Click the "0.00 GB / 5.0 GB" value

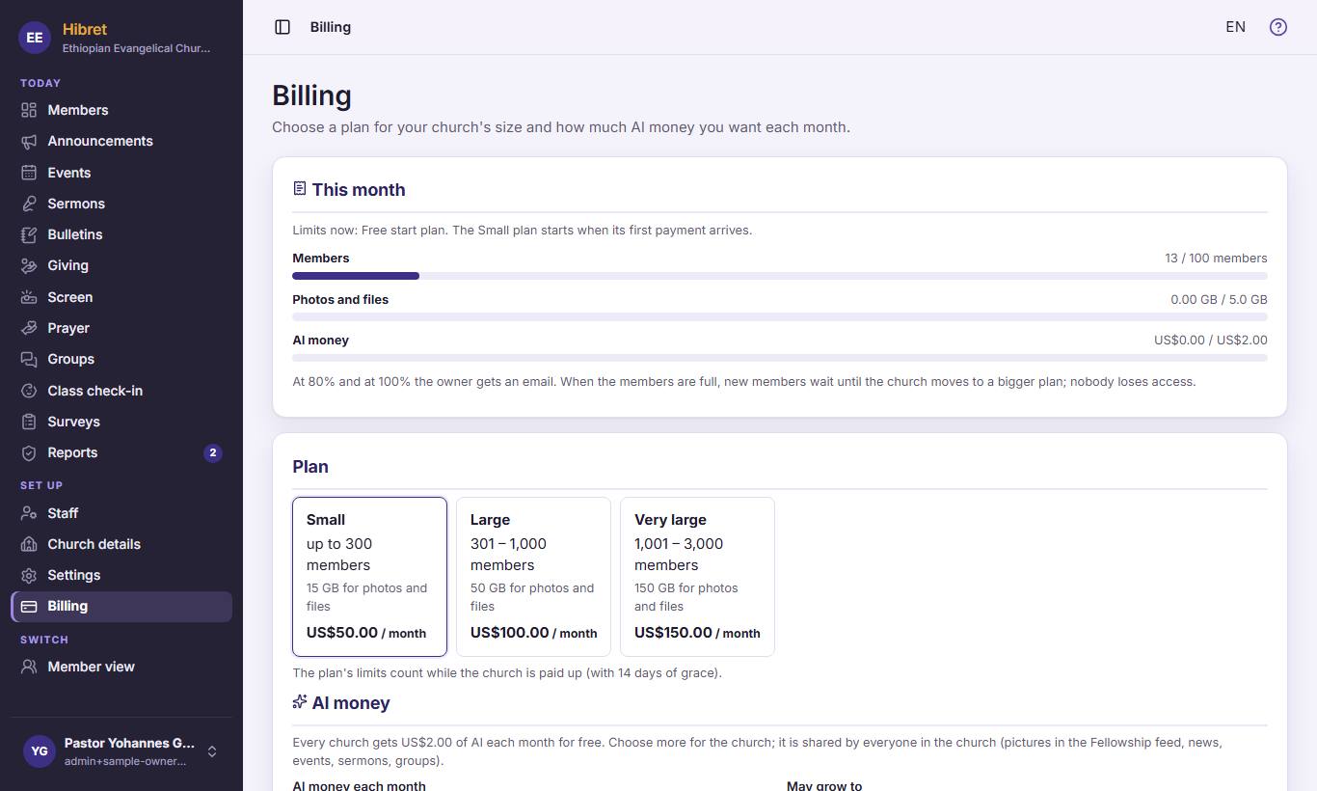(x=1219, y=300)
